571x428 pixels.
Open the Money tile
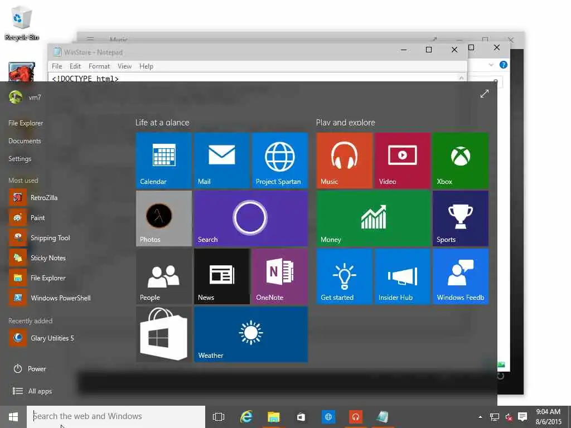click(x=373, y=218)
